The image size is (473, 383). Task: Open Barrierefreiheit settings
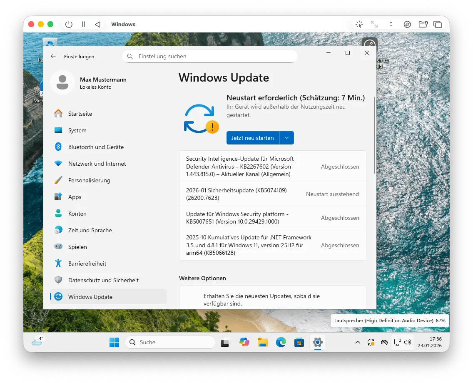coord(108,264)
